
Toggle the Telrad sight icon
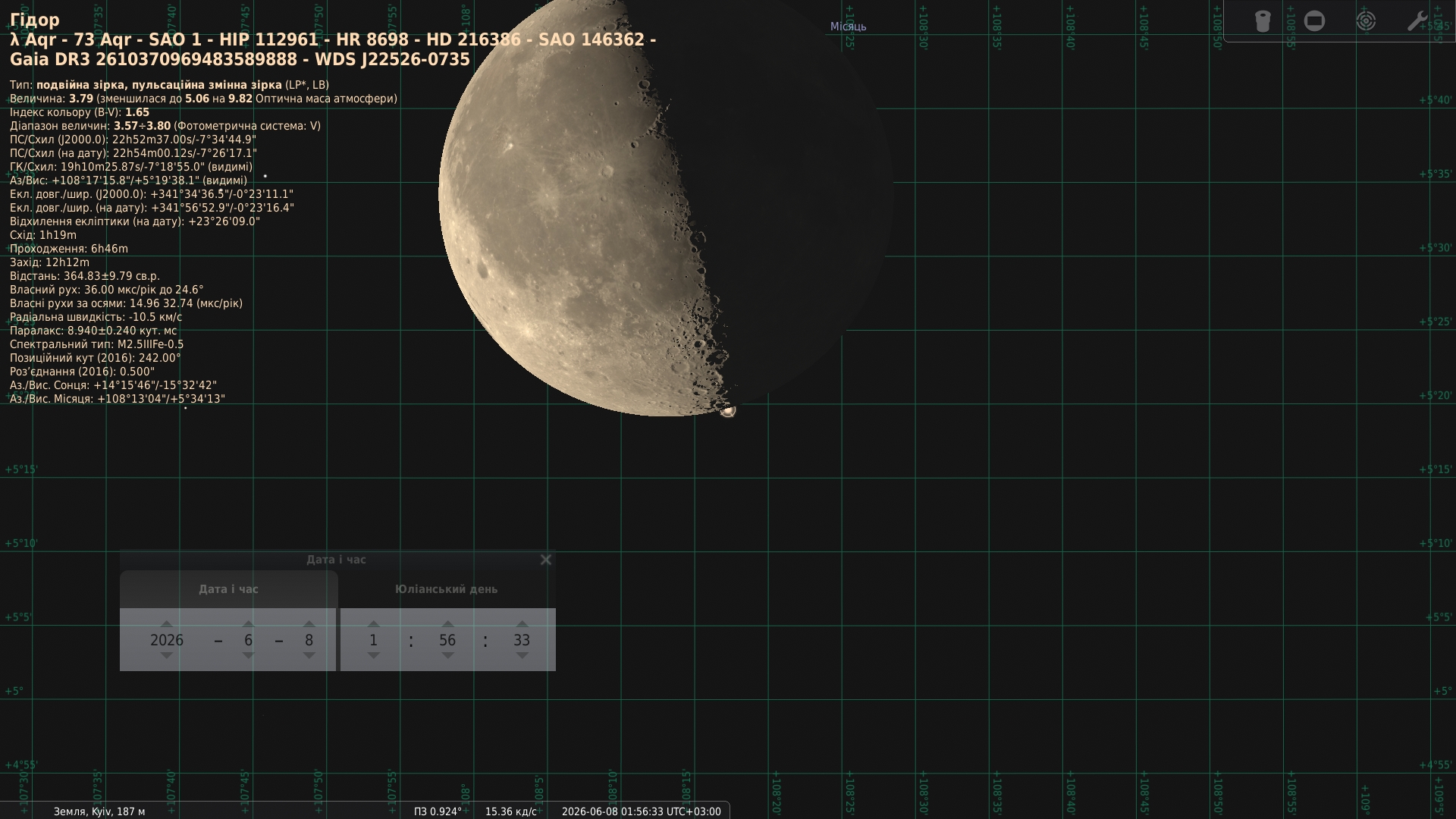1366,21
